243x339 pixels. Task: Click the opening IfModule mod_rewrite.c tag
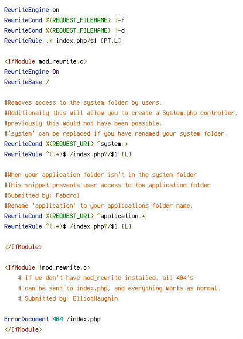46,62
